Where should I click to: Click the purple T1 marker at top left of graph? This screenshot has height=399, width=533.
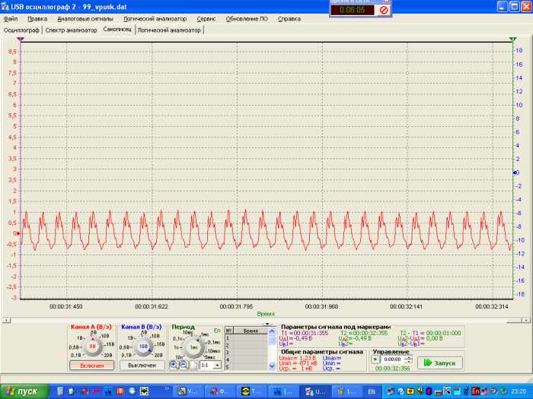pos(21,40)
